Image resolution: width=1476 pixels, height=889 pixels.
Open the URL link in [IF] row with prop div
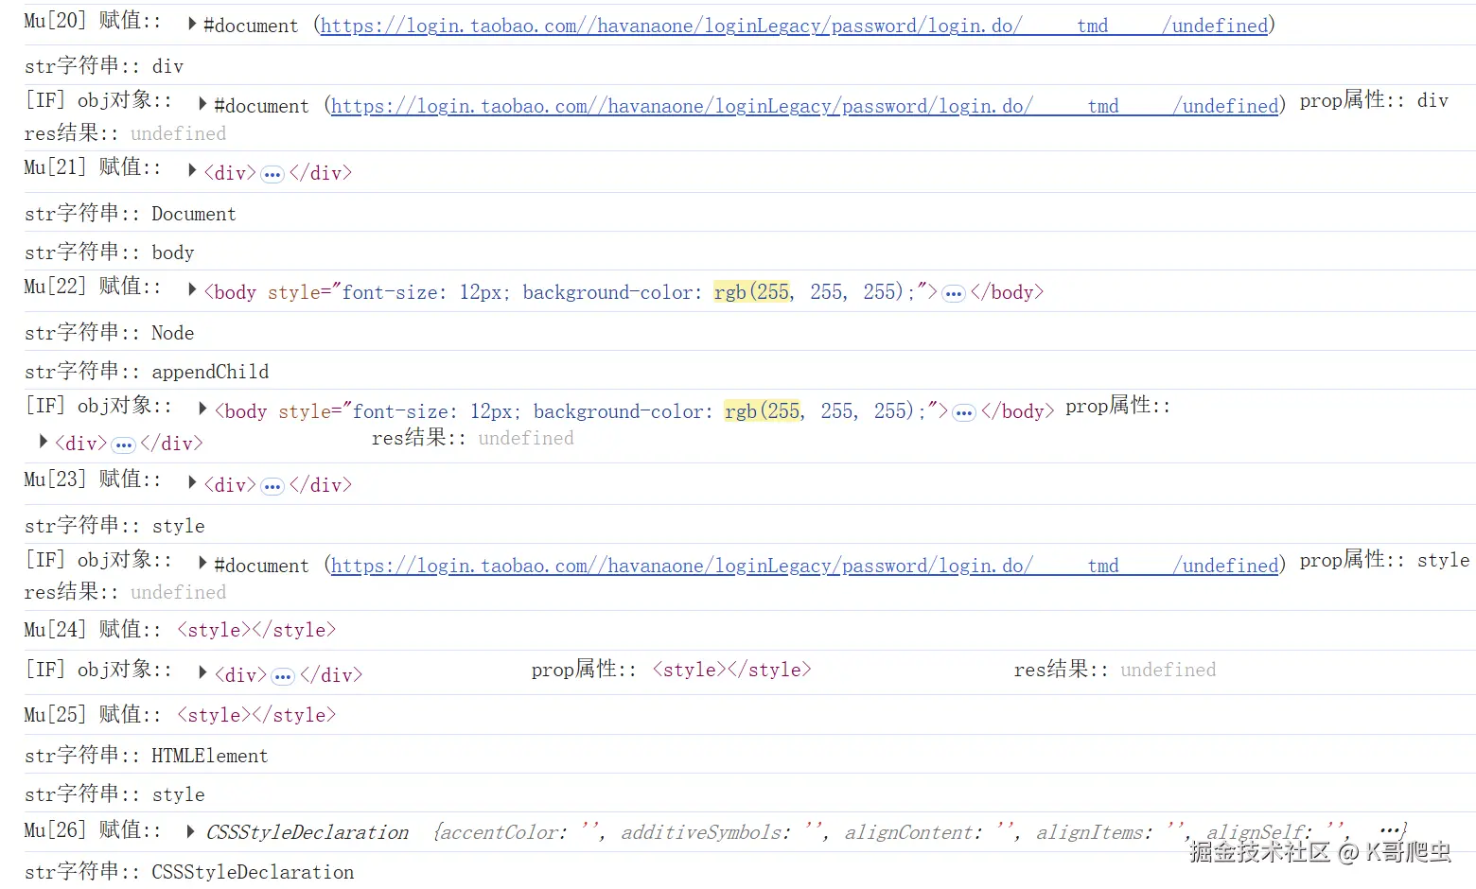click(x=804, y=106)
